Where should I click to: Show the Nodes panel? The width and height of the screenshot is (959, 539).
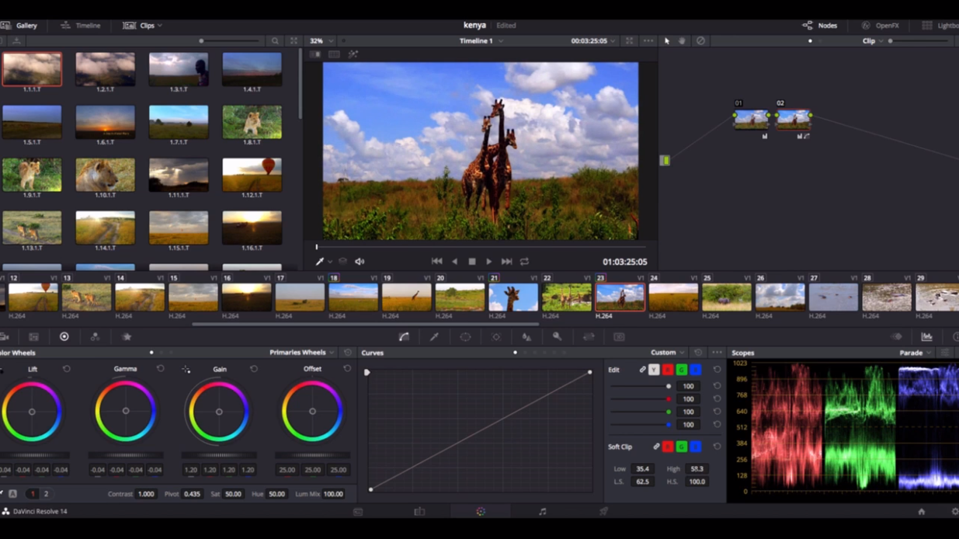[820, 26]
